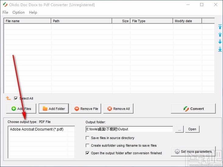The image size is (223, 167).
Task: Start conversion with the Convert button
Action: [x=193, y=109]
